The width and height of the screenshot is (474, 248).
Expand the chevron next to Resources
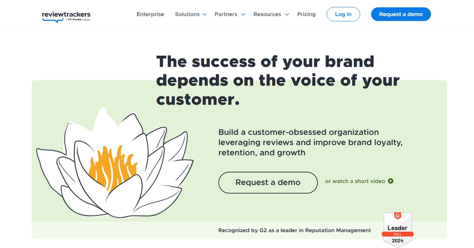287,15
